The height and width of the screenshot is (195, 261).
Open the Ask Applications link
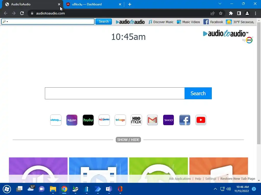(x=180, y=178)
